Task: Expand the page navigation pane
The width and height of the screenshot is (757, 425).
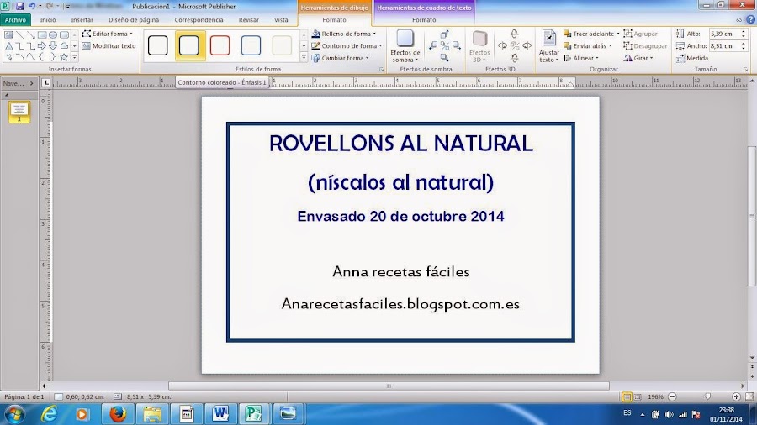Action: click(x=32, y=83)
